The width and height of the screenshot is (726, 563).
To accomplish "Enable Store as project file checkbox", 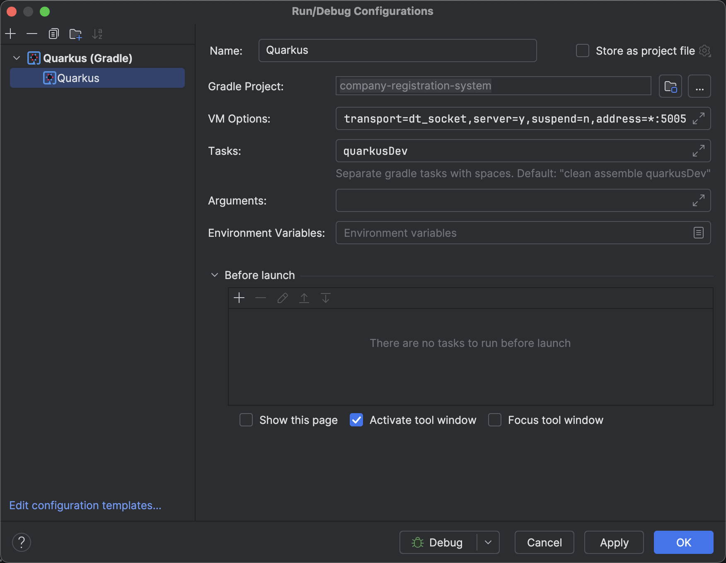I will click(x=583, y=51).
